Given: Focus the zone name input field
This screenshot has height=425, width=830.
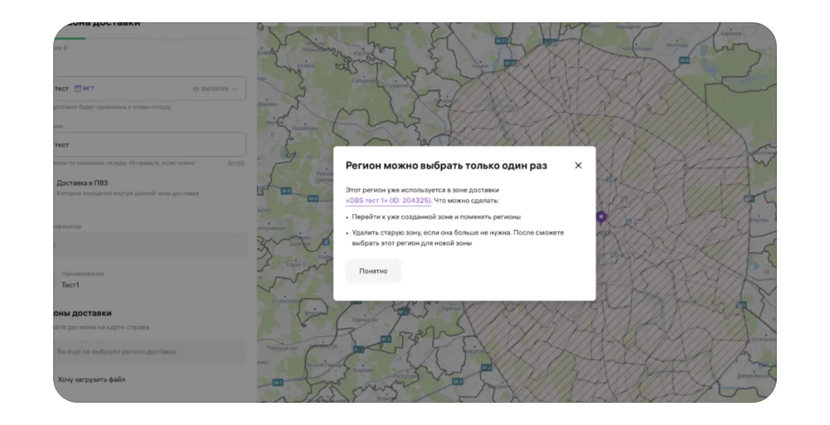Looking at the screenshot, I should [x=149, y=145].
